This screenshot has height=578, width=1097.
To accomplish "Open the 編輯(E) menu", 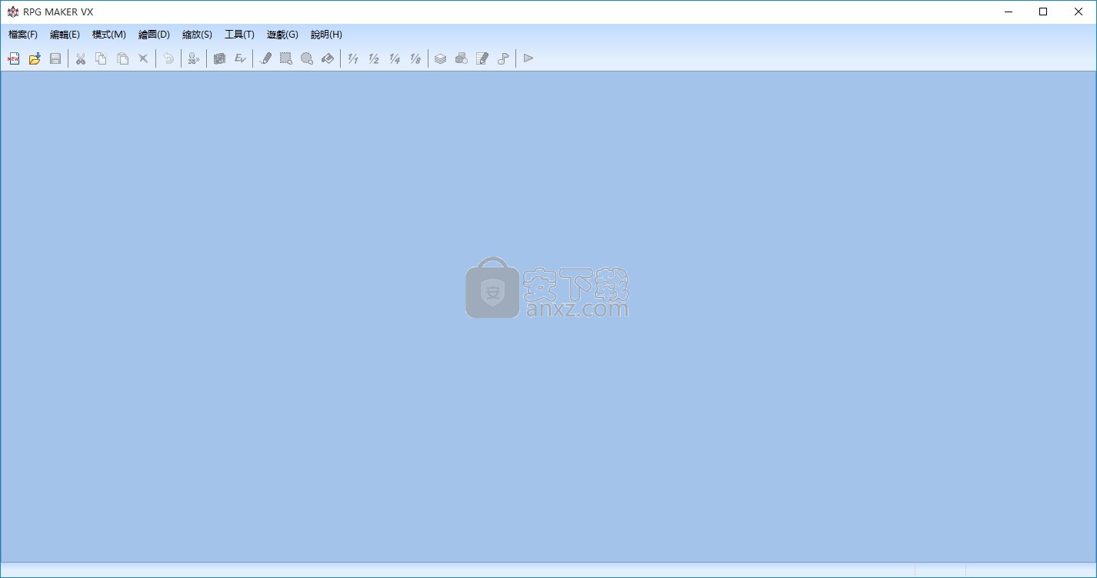I will pyautogui.click(x=65, y=35).
